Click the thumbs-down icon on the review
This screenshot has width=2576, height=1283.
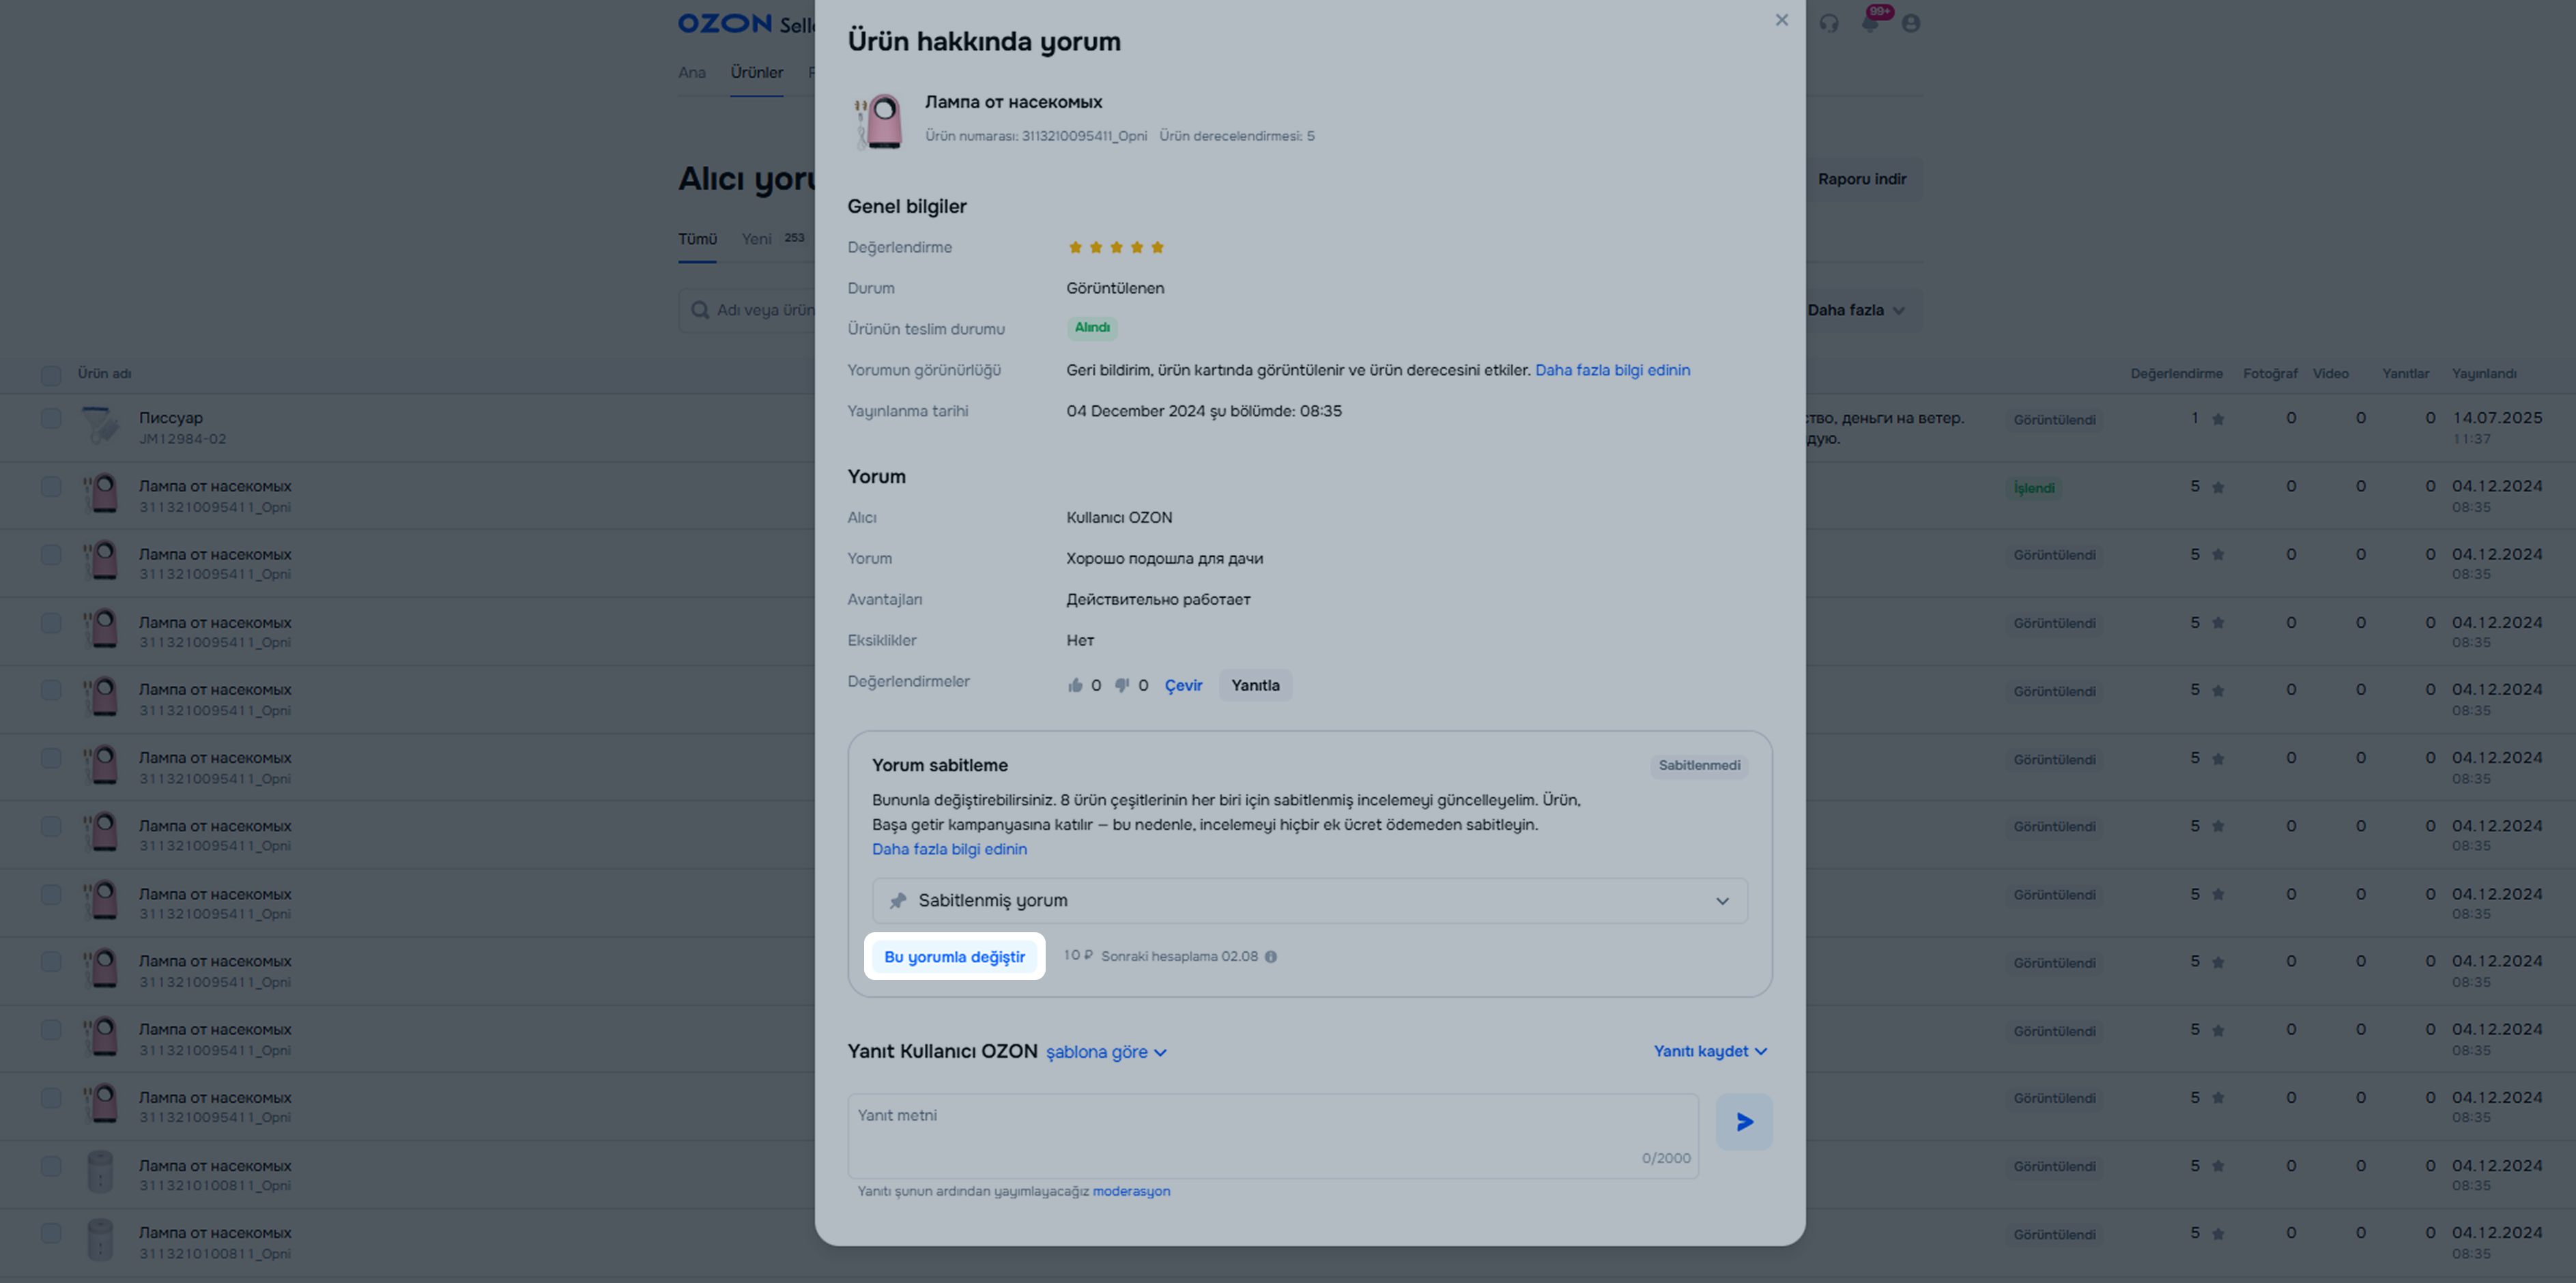1122,685
